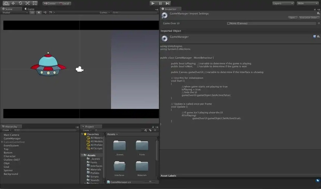This screenshot has height=189, width=321.
Task: Click the Save Search star icon in Project
Action: click(155, 130)
